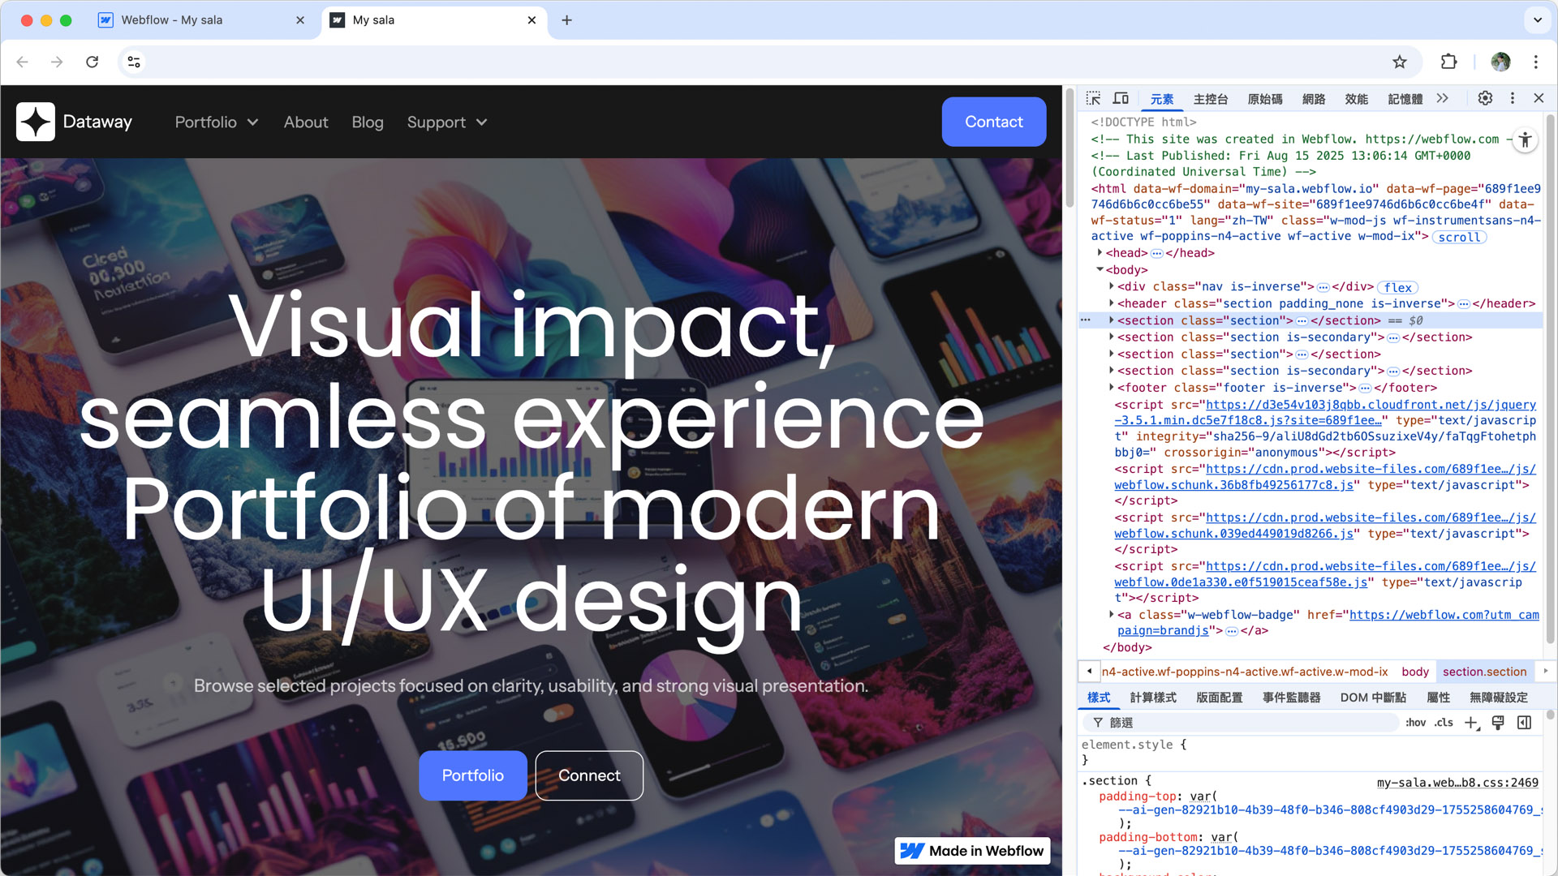Open the my-sala.web…b8.css:2469 source link
This screenshot has height=876, width=1558.
pos(1457,783)
